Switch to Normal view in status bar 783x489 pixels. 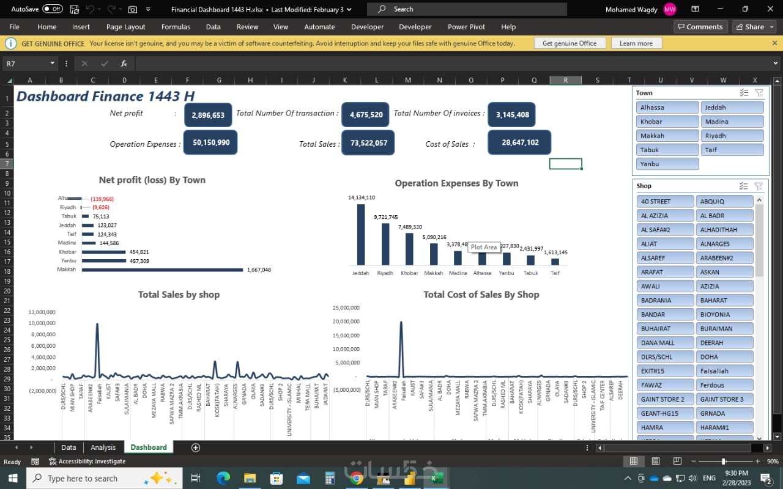634,461
